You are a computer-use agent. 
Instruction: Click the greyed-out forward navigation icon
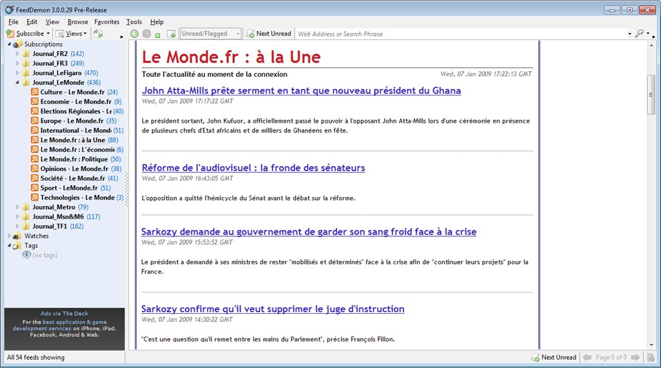pos(147,34)
